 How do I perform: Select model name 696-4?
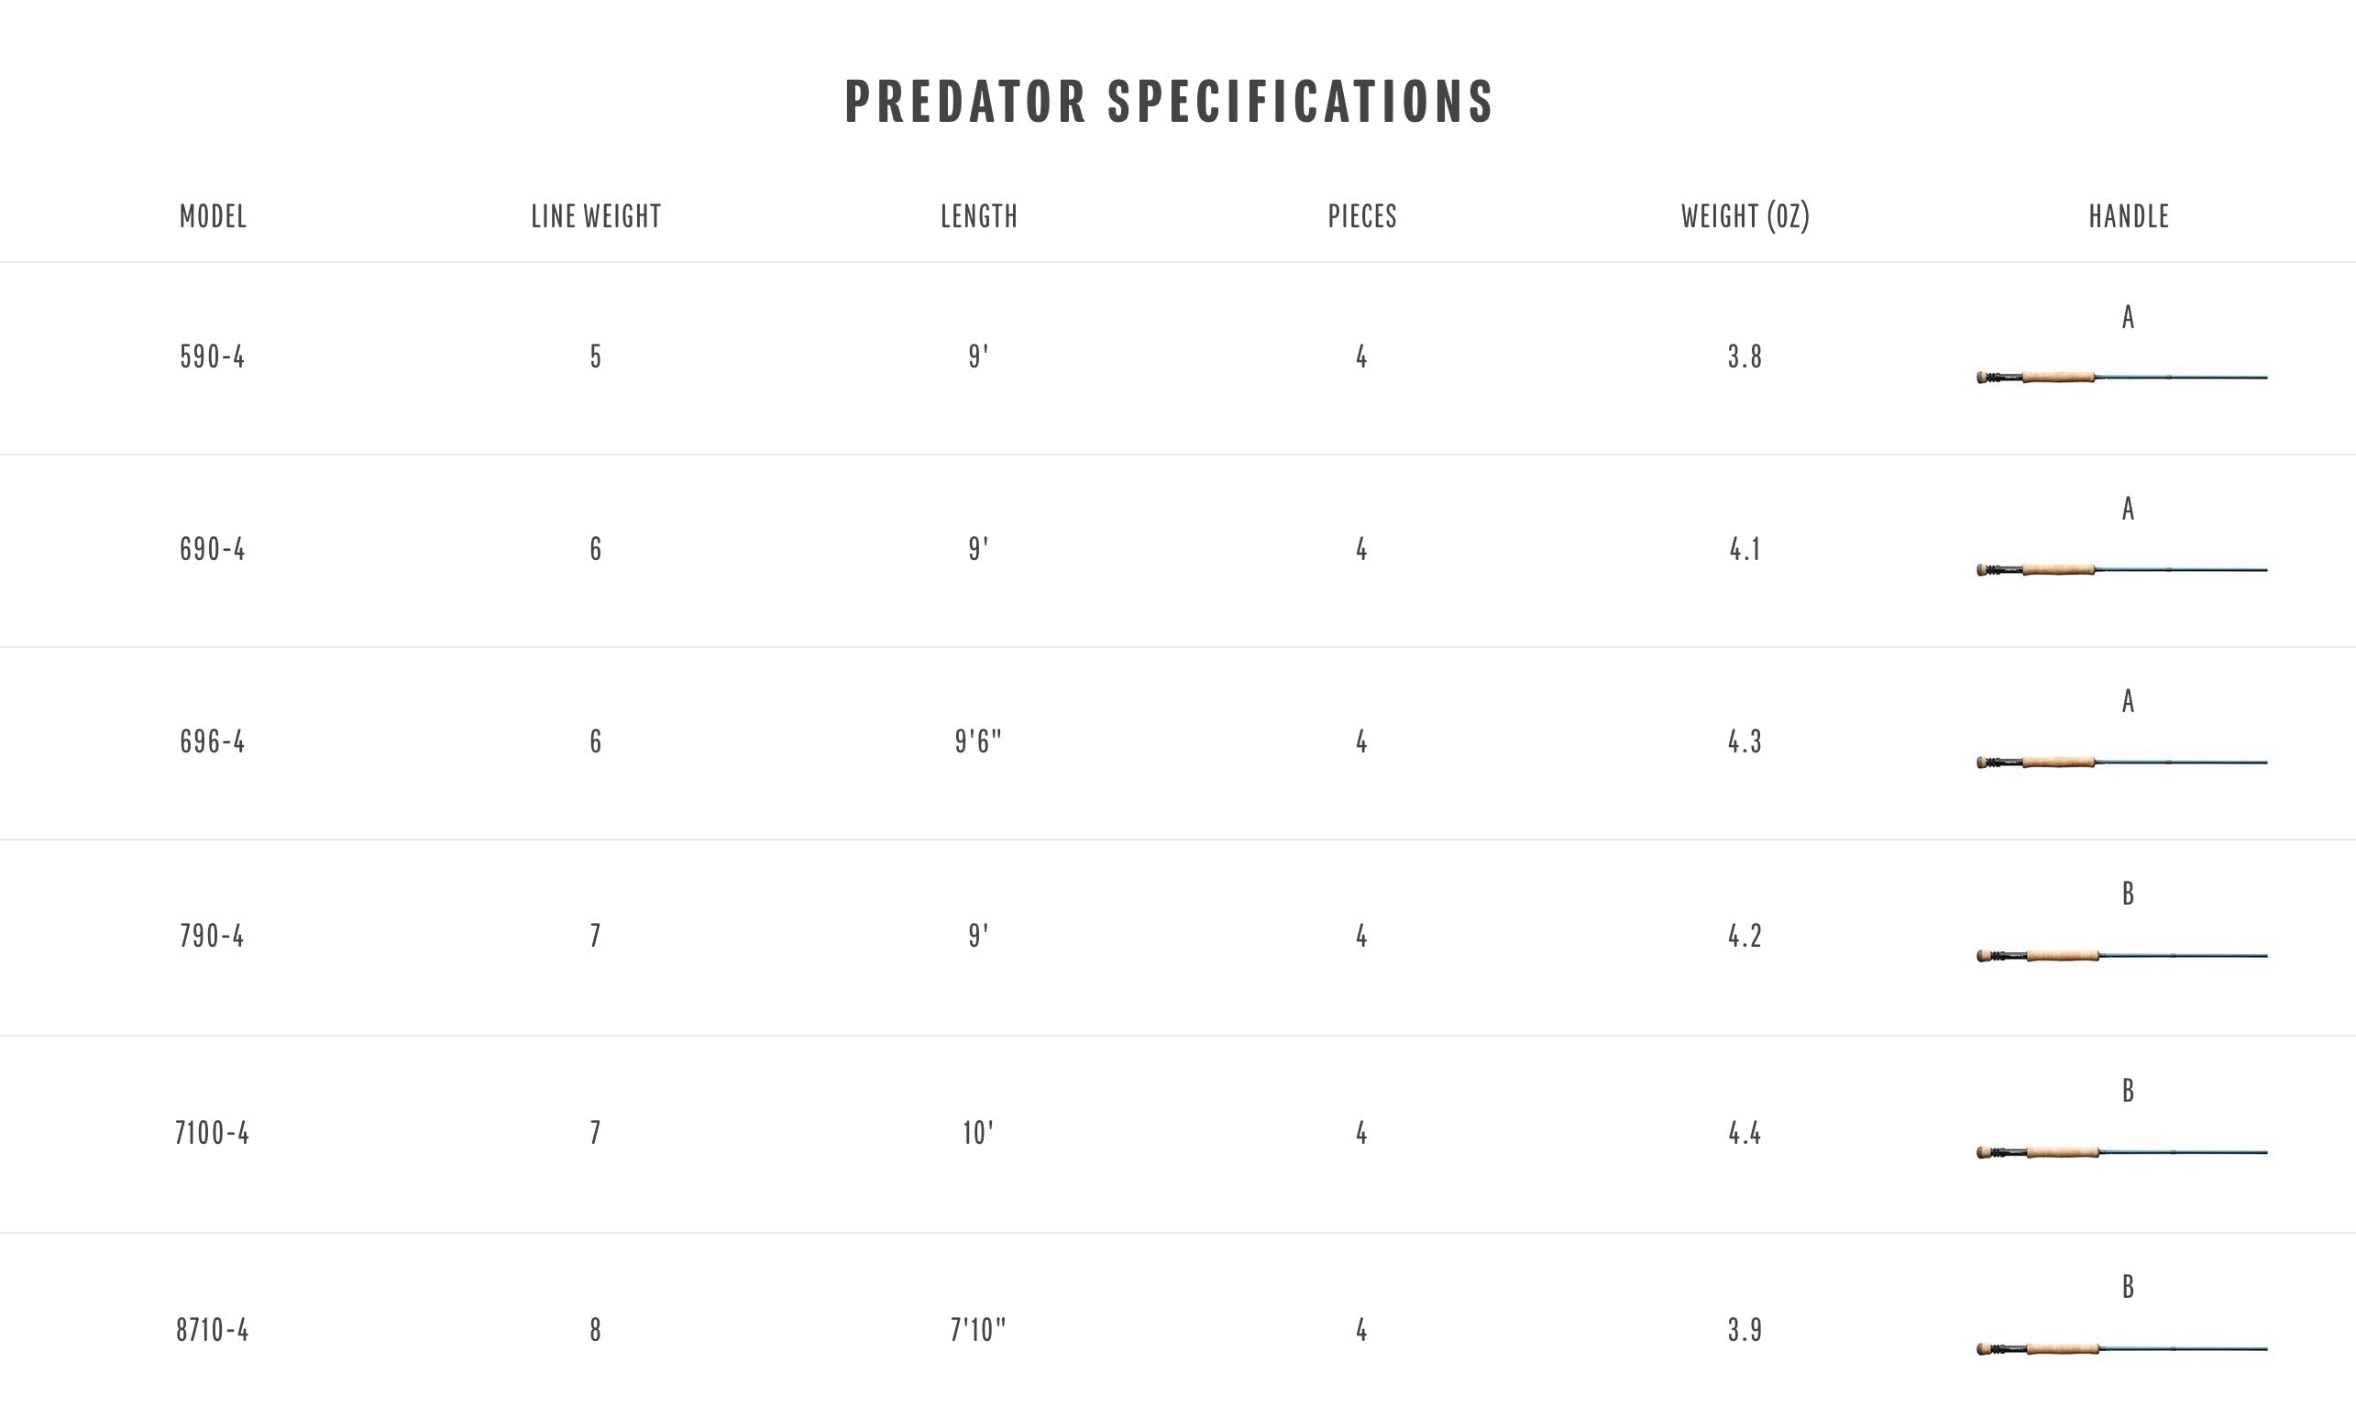click(x=213, y=741)
